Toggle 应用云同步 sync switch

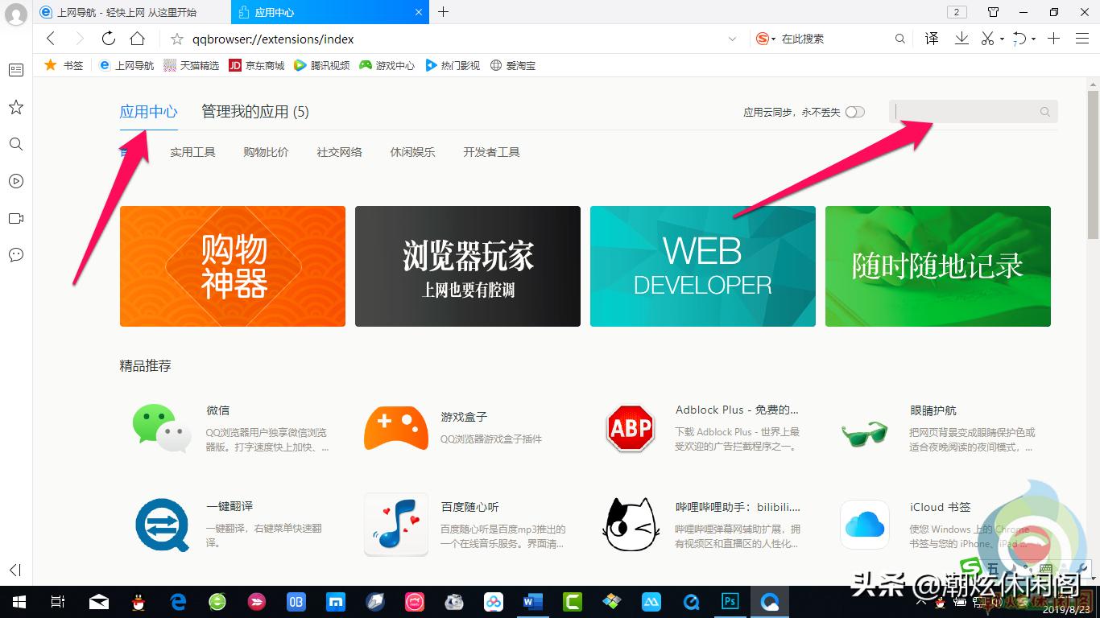tap(855, 112)
